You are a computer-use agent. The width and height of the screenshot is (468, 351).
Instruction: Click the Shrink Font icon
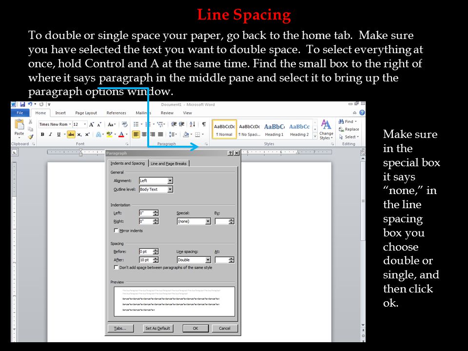tap(99, 124)
